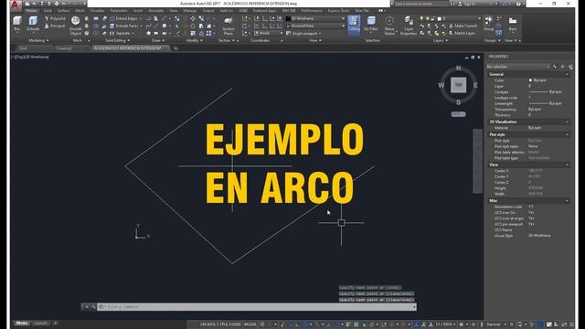Switch to the Model layout tab
This screenshot has width=585, height=329.
click(x=22, y=323)
